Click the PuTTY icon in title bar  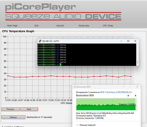[40, 41]
